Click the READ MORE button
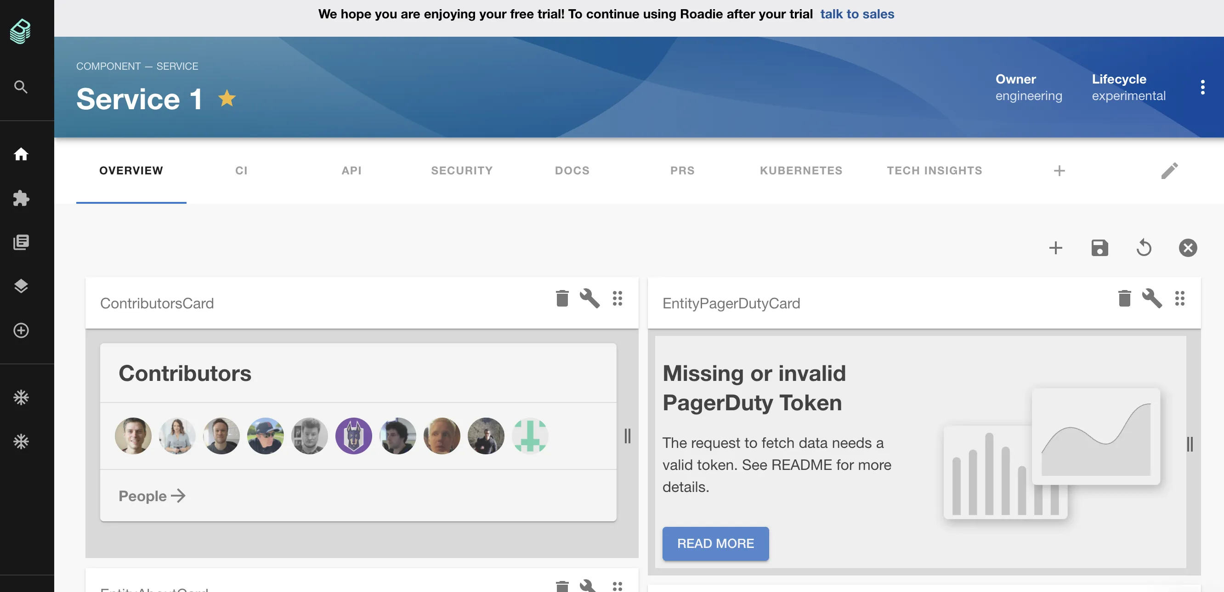The height and width of the screenshot is (592, 1224). 715,543
